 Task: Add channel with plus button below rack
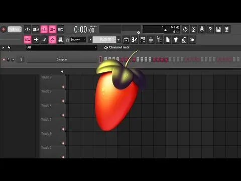[x=62, y=72]
